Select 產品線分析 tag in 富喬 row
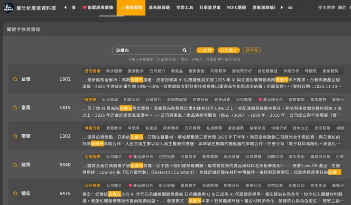This screenshot has width=351, height=205. pos(270,100)
